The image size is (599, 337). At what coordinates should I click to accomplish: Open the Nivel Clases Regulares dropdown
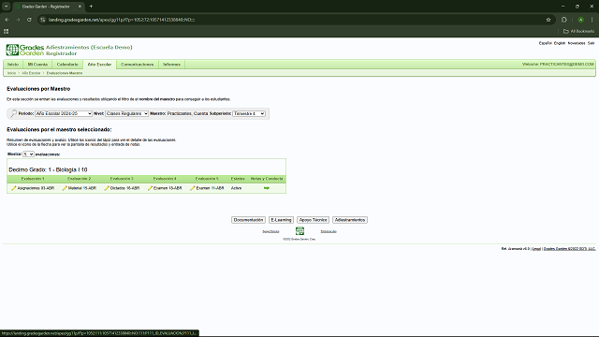pyautogui.click(x=127, y=113)
